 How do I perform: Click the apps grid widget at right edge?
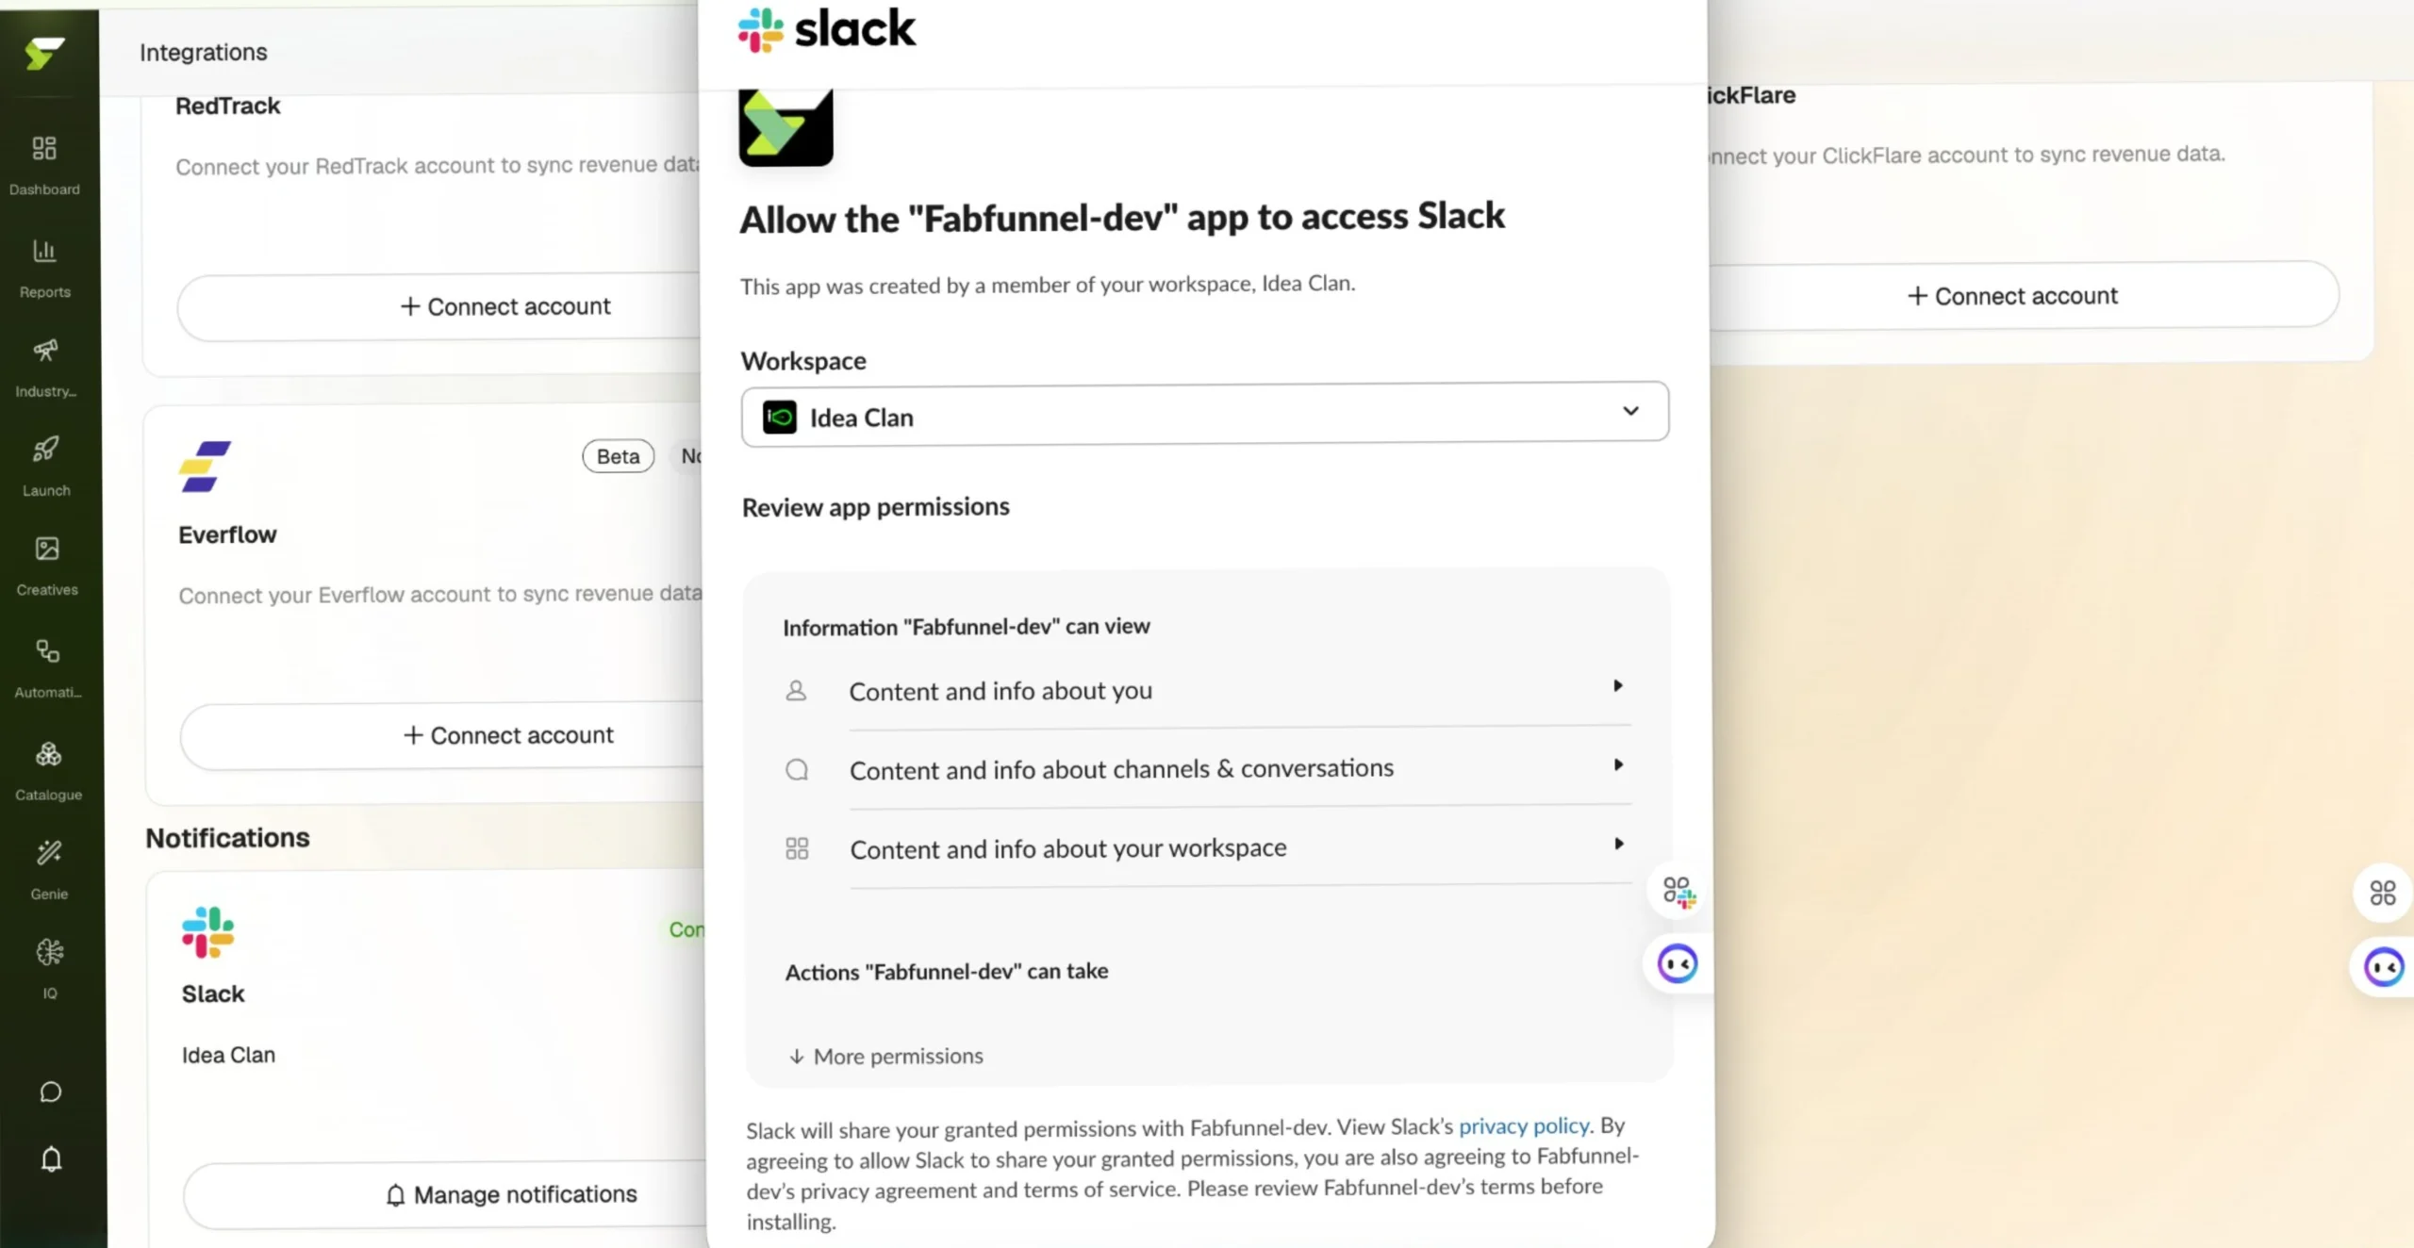[2383, 893]
